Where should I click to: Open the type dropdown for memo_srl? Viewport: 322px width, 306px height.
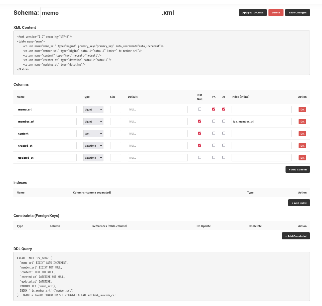coord(93,109)
